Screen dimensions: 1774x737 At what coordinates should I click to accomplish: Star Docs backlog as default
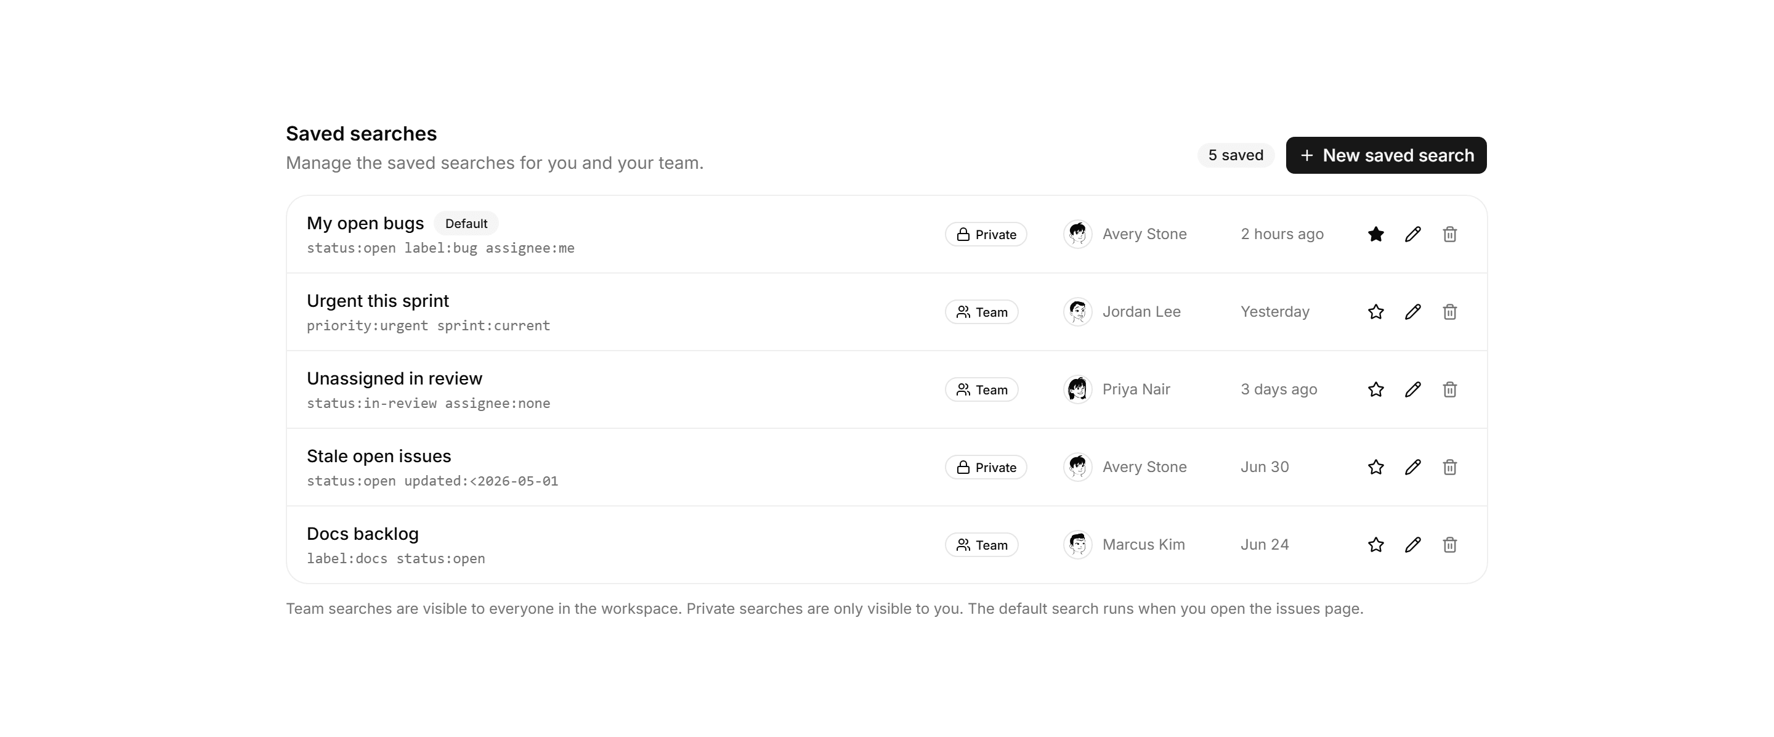tap(1375, 545)
